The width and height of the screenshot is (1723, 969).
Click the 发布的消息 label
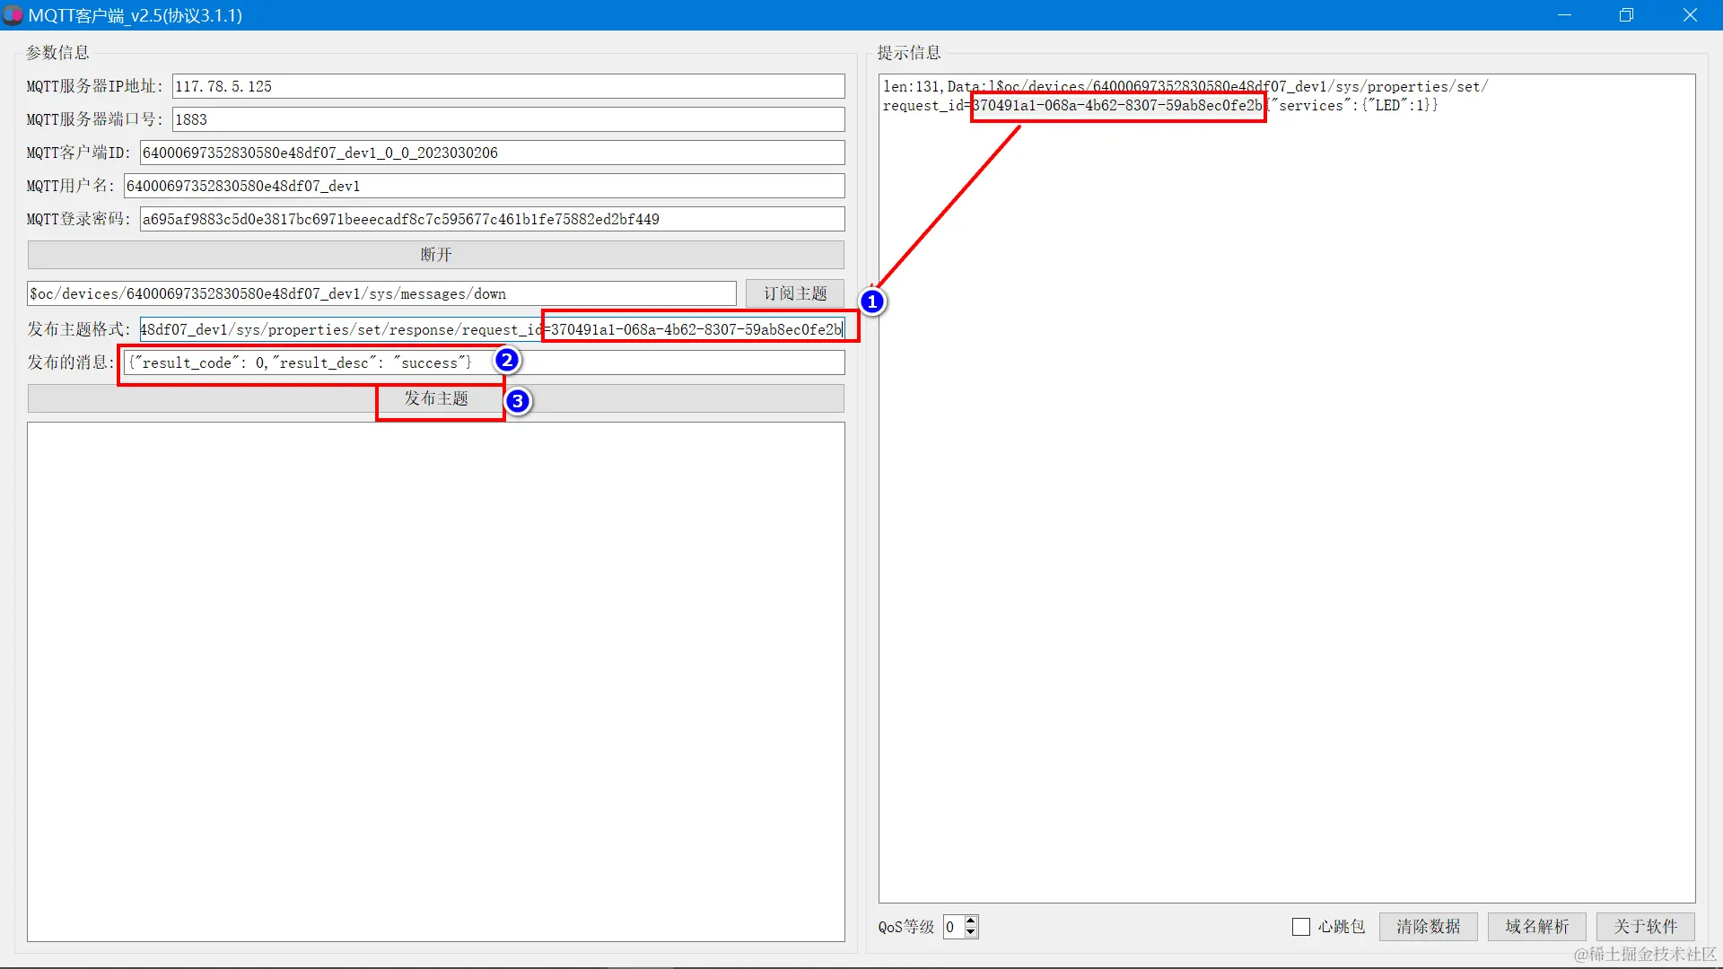point(71,362)
